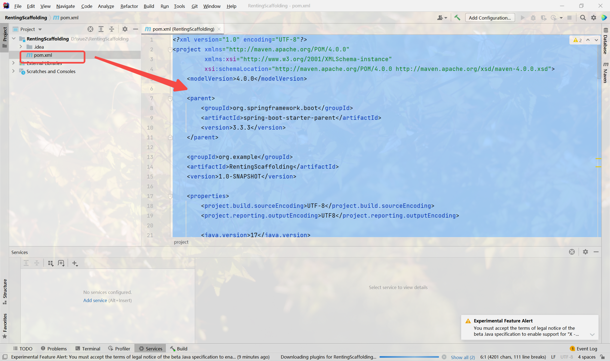The image size is (610, 361).
Task: Click Show all (2) background tasks link
Action: tap(463, 357)
